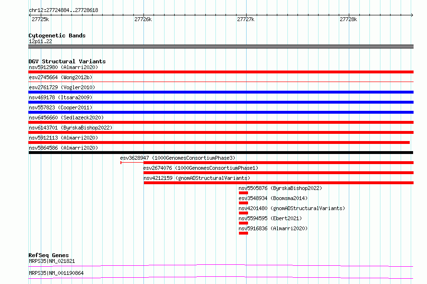The width and height of the screenshot is (427, 284).
Task: Click the 27726k ruler tick label
Action: click(x=143, y=19)
